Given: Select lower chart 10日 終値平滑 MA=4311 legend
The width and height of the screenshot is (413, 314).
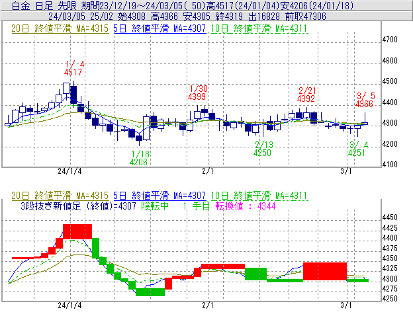Looking at the screenshot, I should click(259, 196).
